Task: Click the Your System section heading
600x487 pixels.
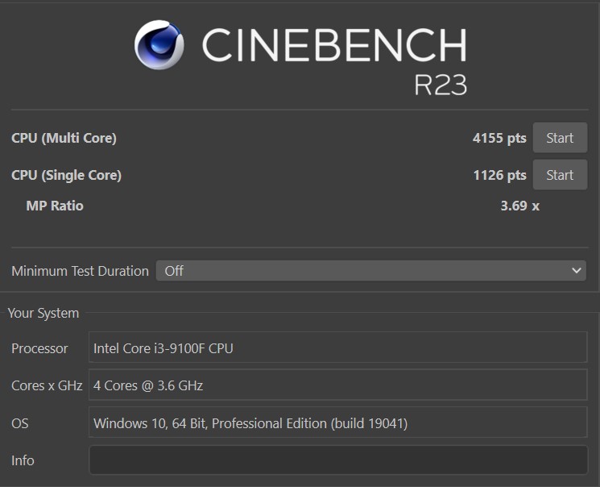Action: [43, 313]
